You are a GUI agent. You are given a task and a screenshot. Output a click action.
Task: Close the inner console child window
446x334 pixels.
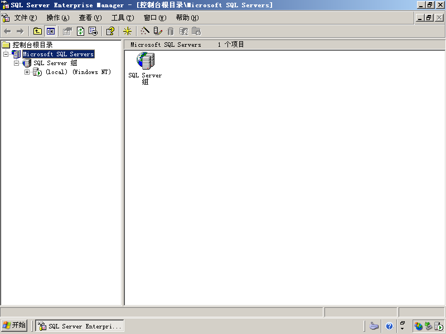point(439,18)
